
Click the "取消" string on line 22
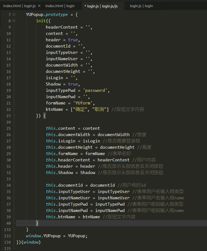99,109
